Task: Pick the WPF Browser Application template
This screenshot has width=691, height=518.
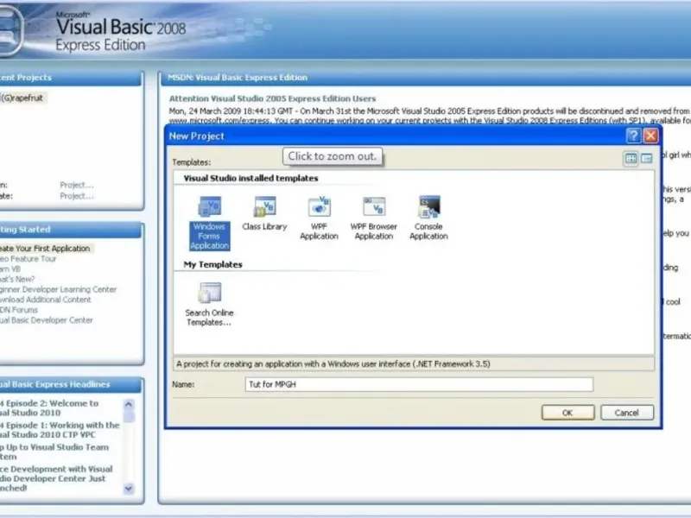Action: [x=374, y=218]
